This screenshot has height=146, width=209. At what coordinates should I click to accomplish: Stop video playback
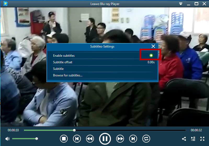pos(64,139)
